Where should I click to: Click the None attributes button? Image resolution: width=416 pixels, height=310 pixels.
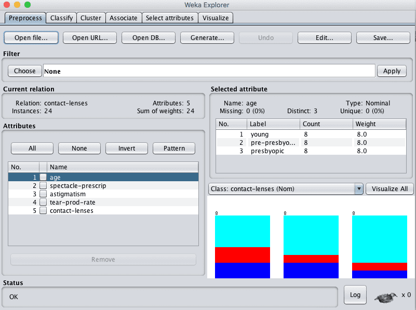(x=79, y=148)
